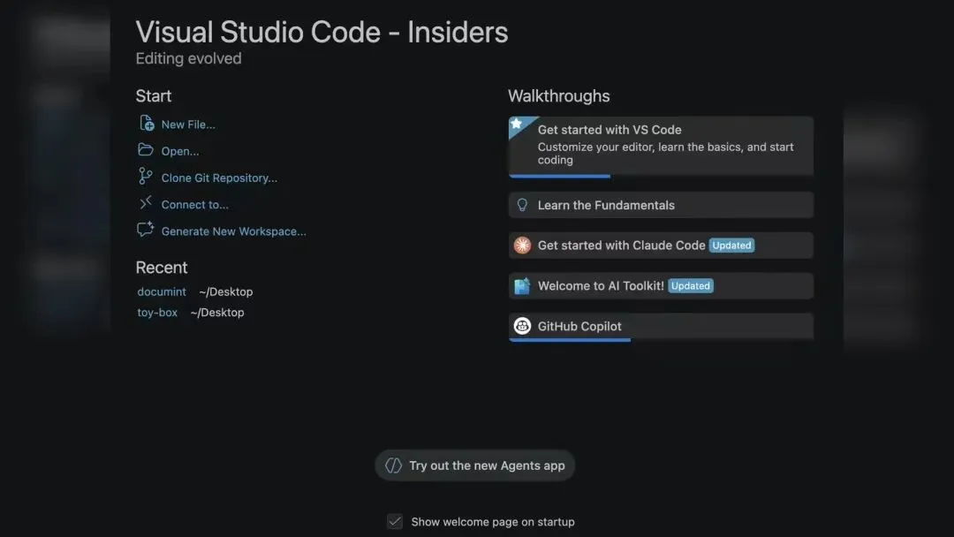Image resolution: width=954 pixels, height=537 pixels.
Task: Click the ~/Desktop path beside documint
Action: [226, 292]
